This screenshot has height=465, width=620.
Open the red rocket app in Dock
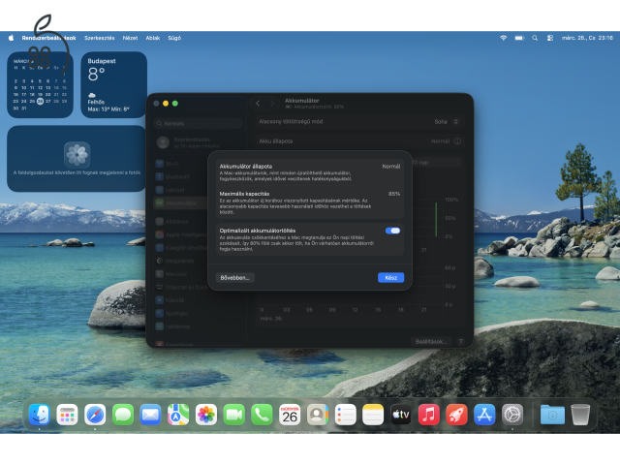(x=456, y=415)
